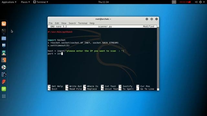207x116 pixels.
Task: Open the green notes dock icon
Action: tap(4, 89)
